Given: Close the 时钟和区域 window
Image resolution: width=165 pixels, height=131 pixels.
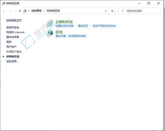Looking at the screenshot, I should click(x=158, y=3).
